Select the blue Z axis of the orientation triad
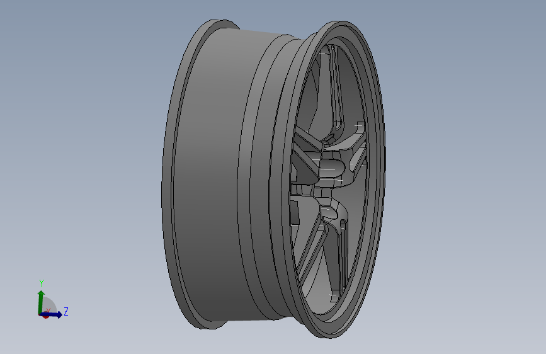 [52, 314]
